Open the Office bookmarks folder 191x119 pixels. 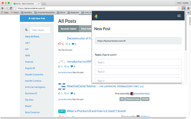tap(61, 12)
